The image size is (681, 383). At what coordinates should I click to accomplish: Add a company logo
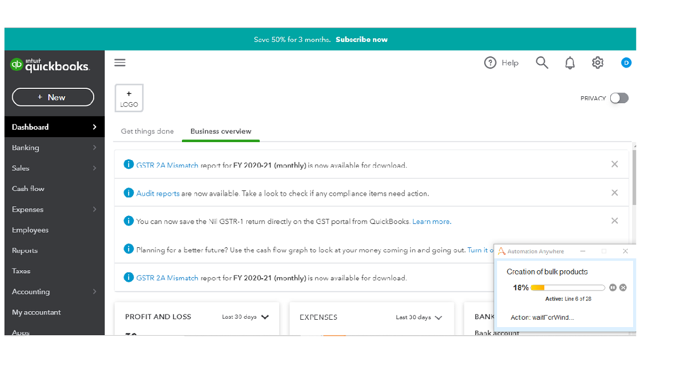coord(129,98)
